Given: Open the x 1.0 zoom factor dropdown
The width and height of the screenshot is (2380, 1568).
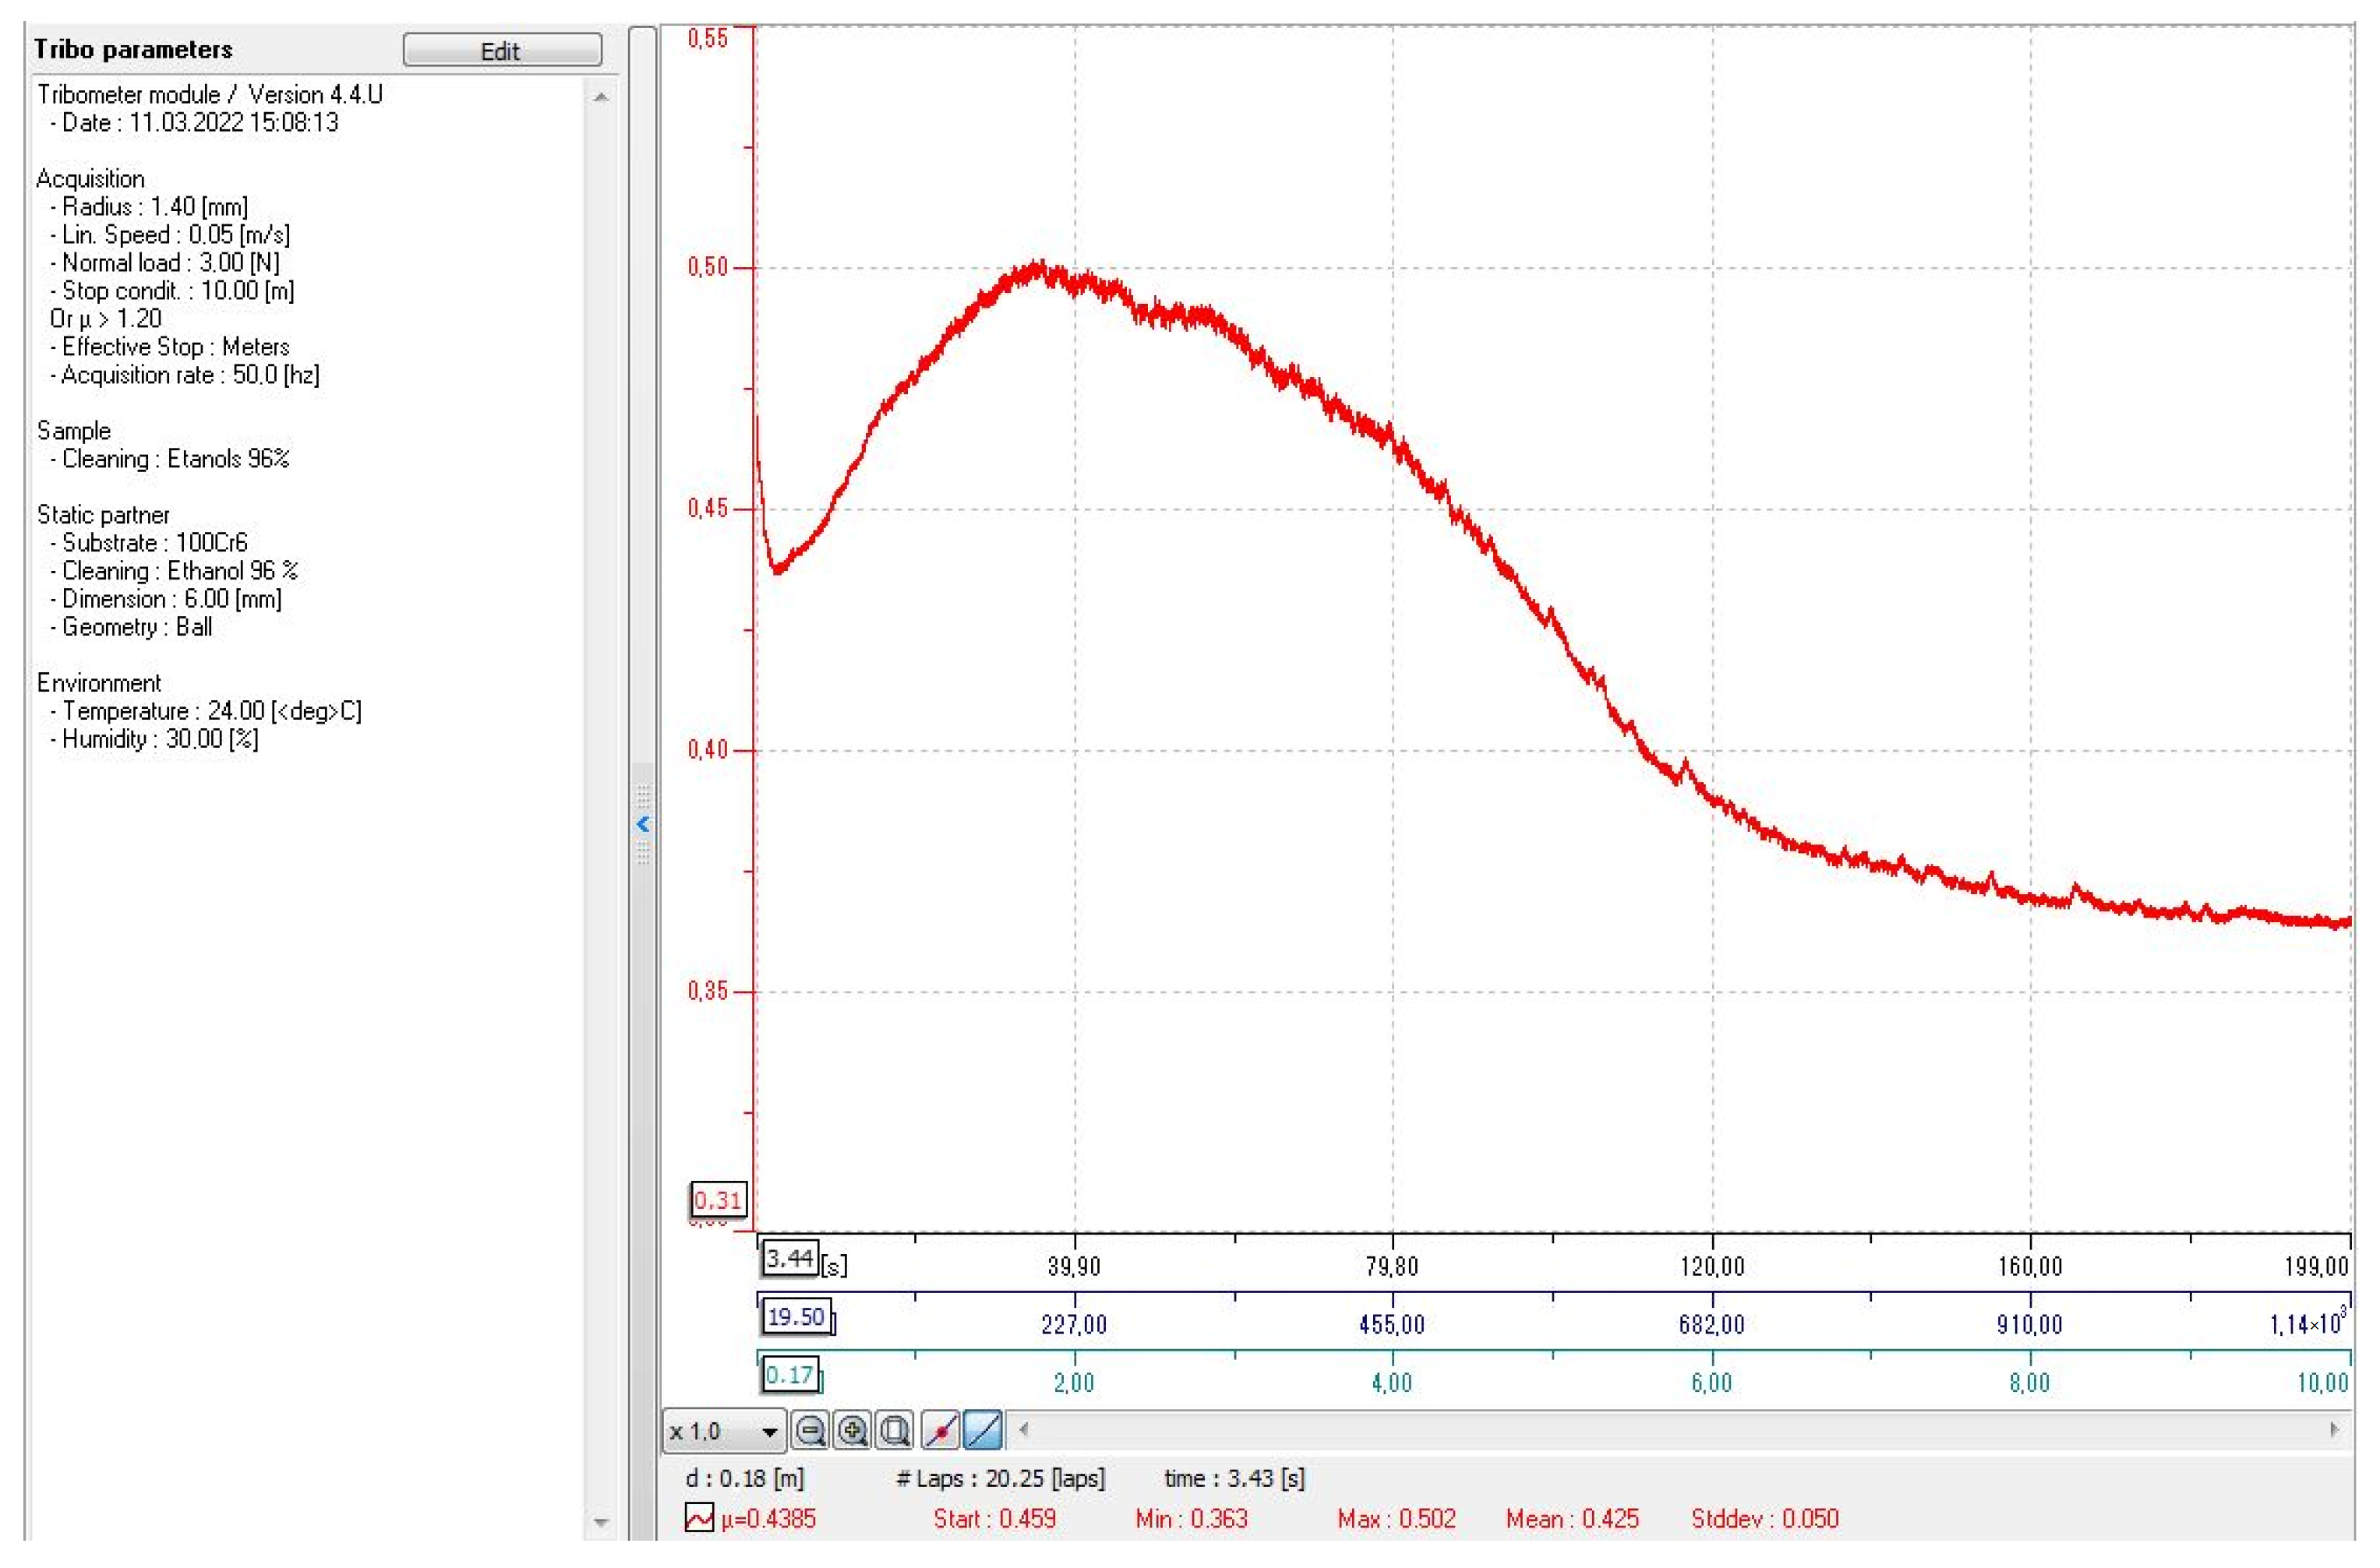Looking at the screenshot, I should [768, 1431].
